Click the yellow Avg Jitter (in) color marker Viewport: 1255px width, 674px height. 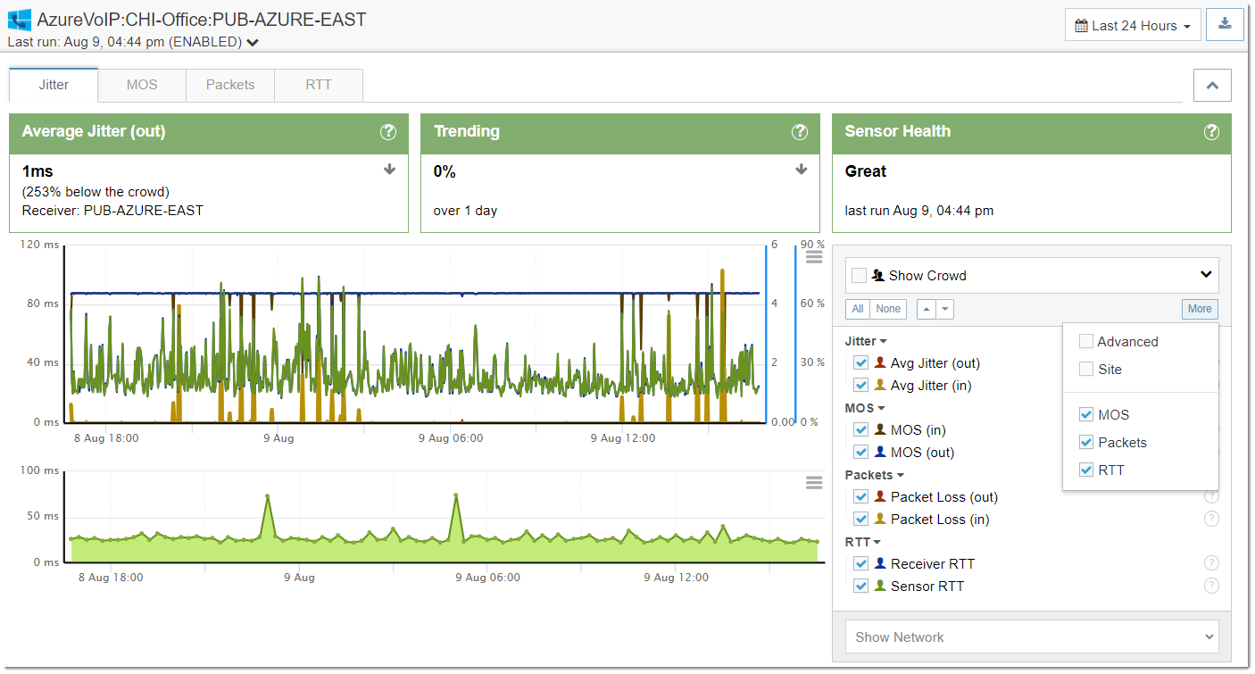coord(879,385)
